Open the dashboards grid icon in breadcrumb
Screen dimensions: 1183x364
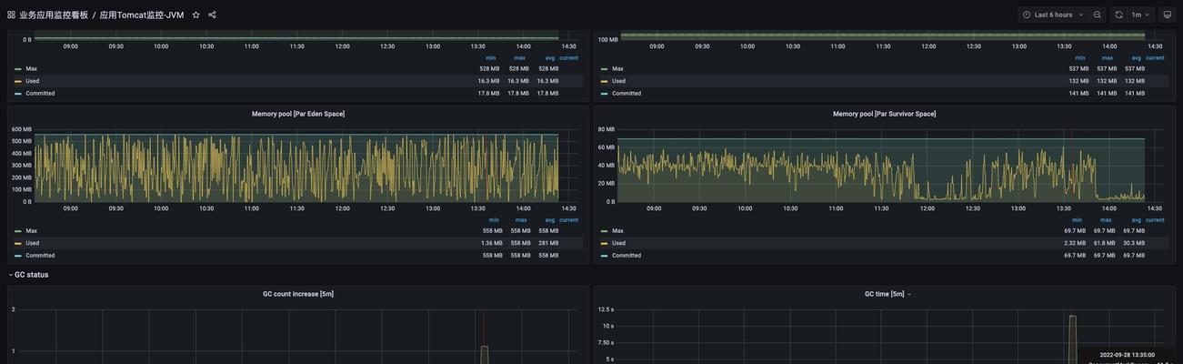point(11,15)
